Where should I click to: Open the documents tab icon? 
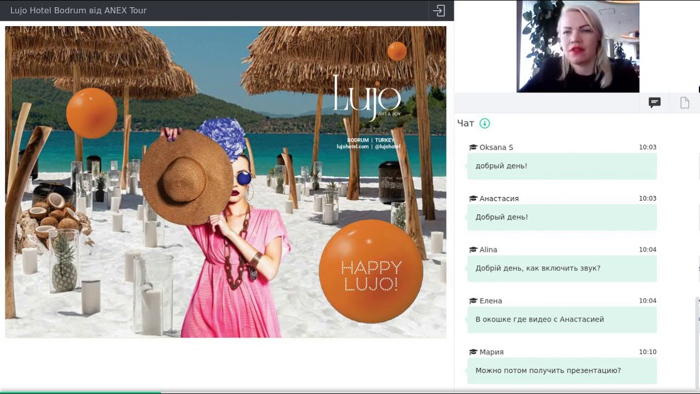click(x=685, y=103)
